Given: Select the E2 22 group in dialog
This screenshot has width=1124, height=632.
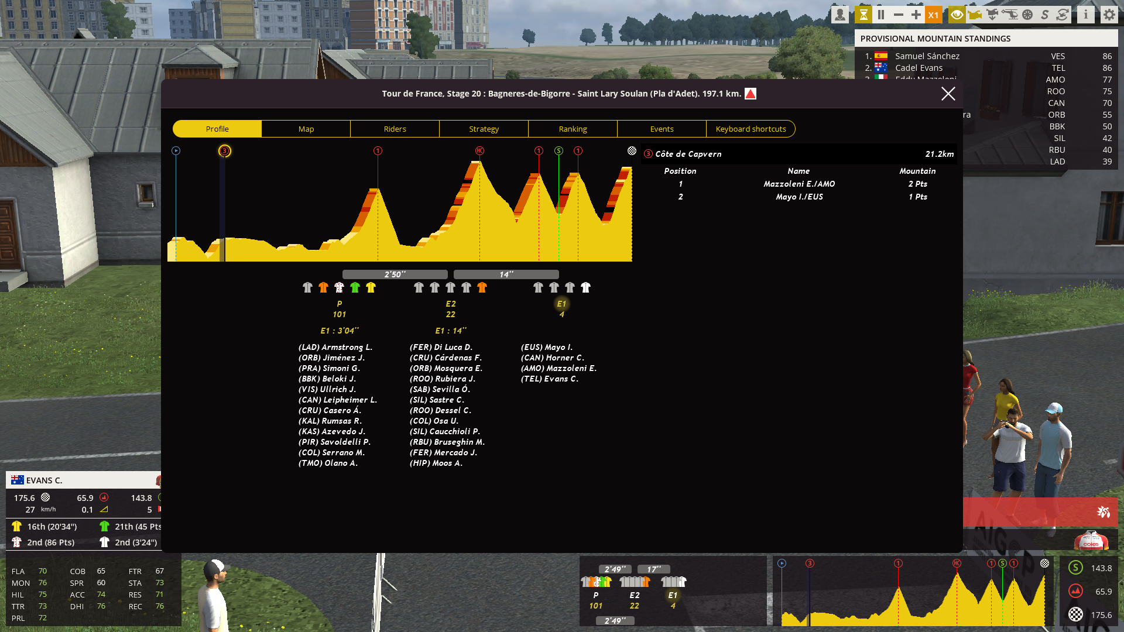Looking at the screenshot, I should click(451, 309).
